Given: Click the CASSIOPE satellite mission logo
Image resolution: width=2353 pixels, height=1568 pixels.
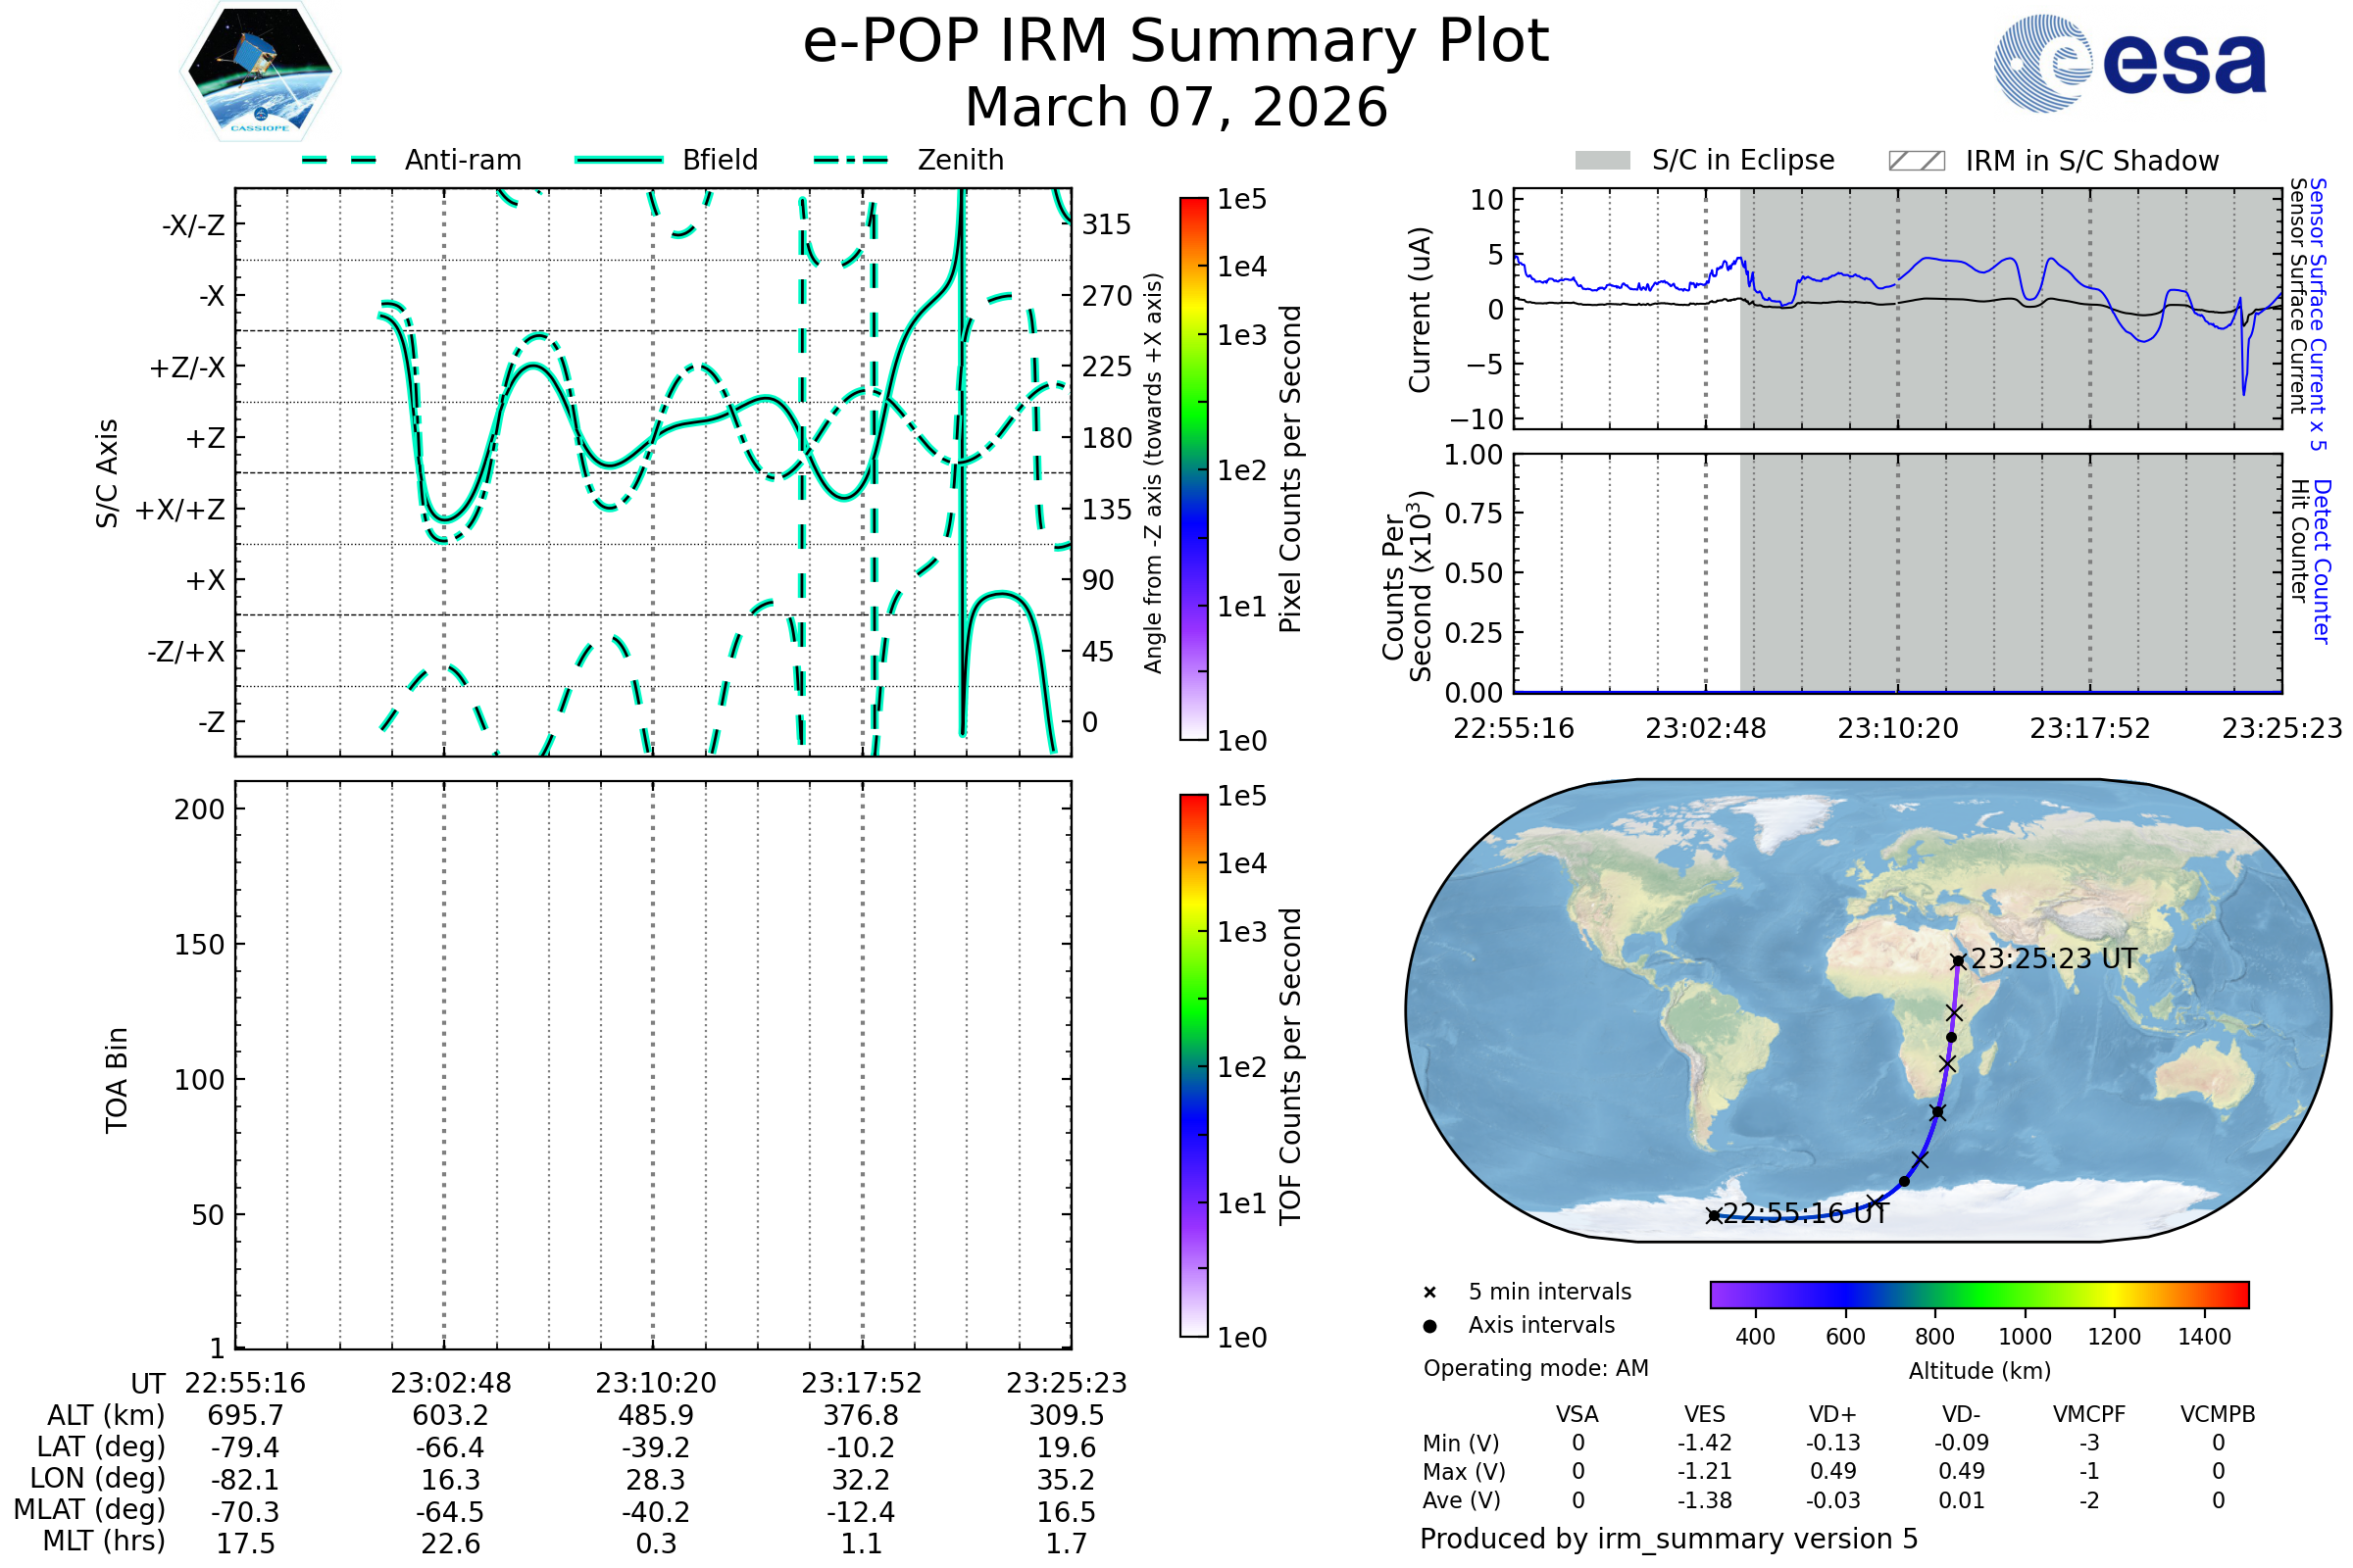Looking at the screenshot, I should pos(260,72).
